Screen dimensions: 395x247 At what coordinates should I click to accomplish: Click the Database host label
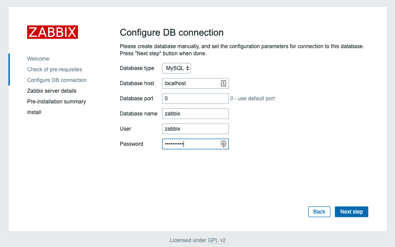[x=137, y=83]
